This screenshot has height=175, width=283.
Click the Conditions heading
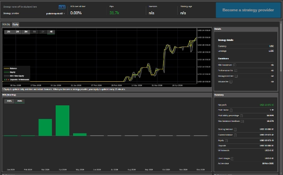(223, 59)
